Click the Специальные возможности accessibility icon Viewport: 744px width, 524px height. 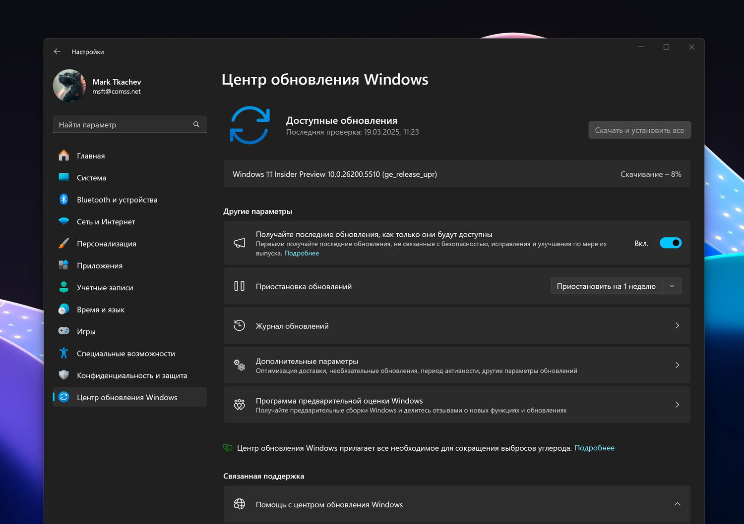pyautogui.click(x=64, y=353)
